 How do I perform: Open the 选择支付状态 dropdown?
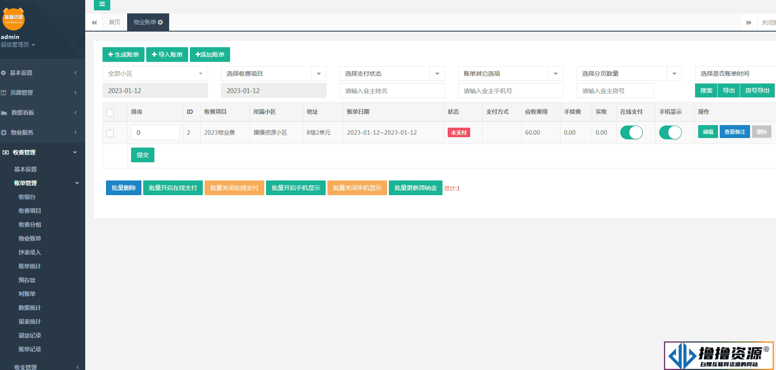[392, 74]
